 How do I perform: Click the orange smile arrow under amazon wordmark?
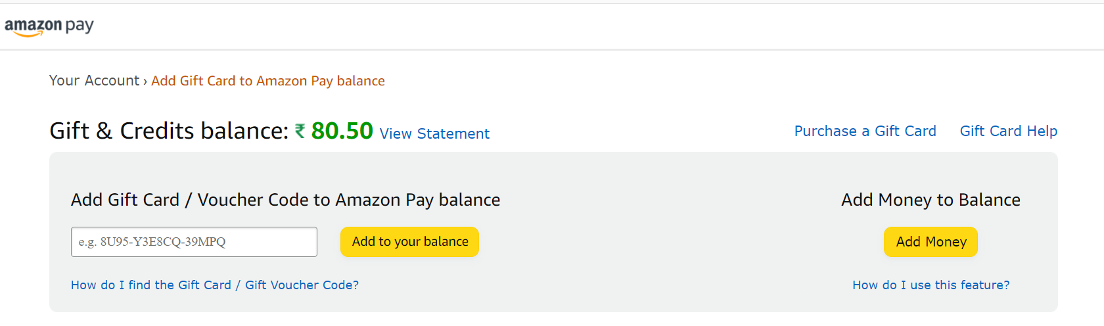point(29,34)
